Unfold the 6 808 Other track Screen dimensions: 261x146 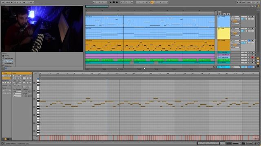(219, 58)
